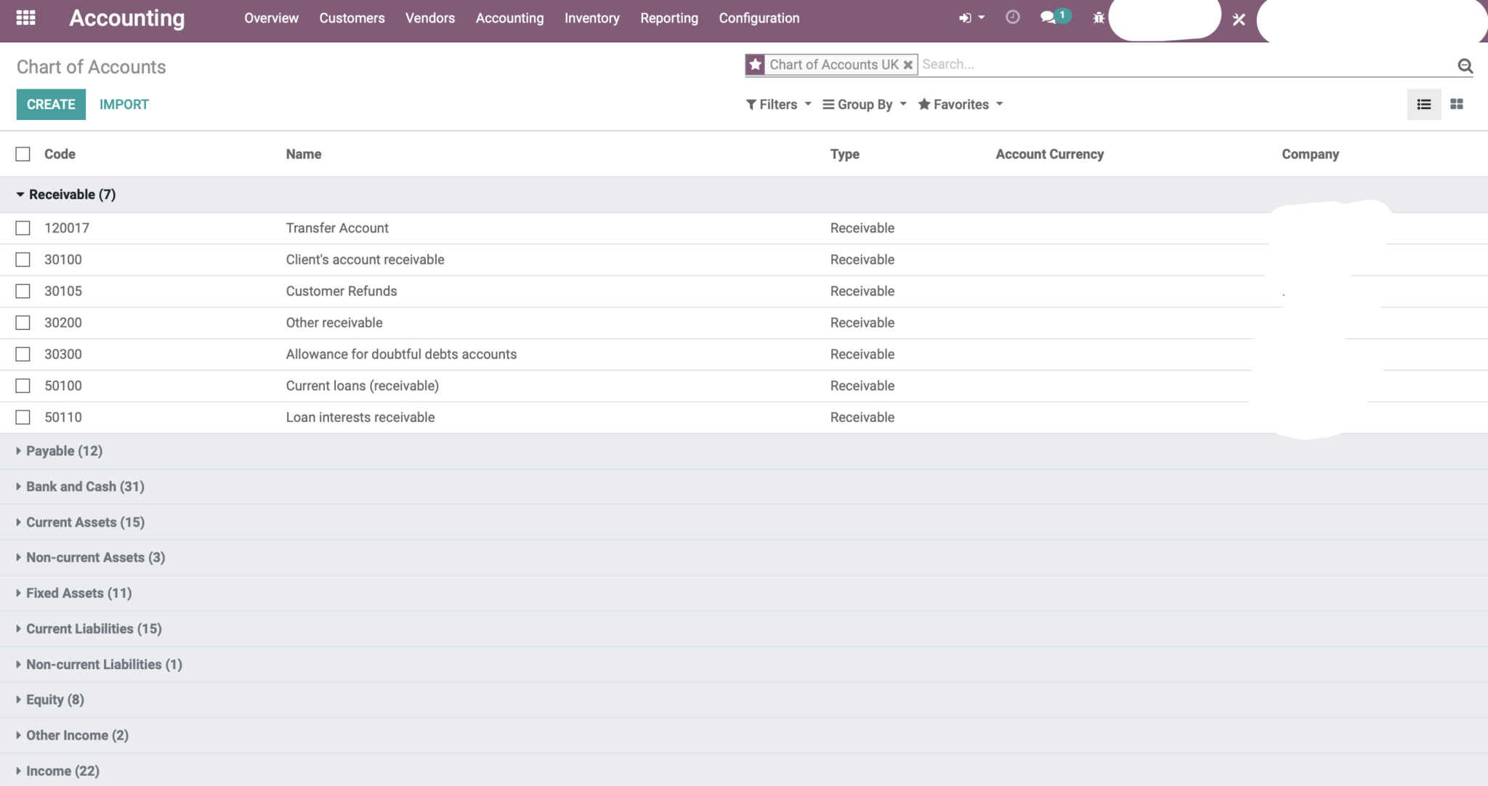Open the Reporting menu
The image size is (1488, 786).
click(668, 18)
